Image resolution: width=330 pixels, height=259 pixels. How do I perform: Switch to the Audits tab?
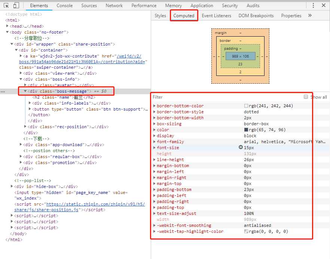click(x=253, y=6)
